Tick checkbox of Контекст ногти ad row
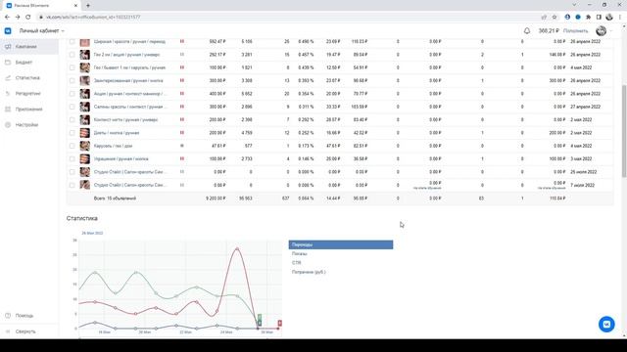This screenshot has height=352, width=627. tap(72, 119)
